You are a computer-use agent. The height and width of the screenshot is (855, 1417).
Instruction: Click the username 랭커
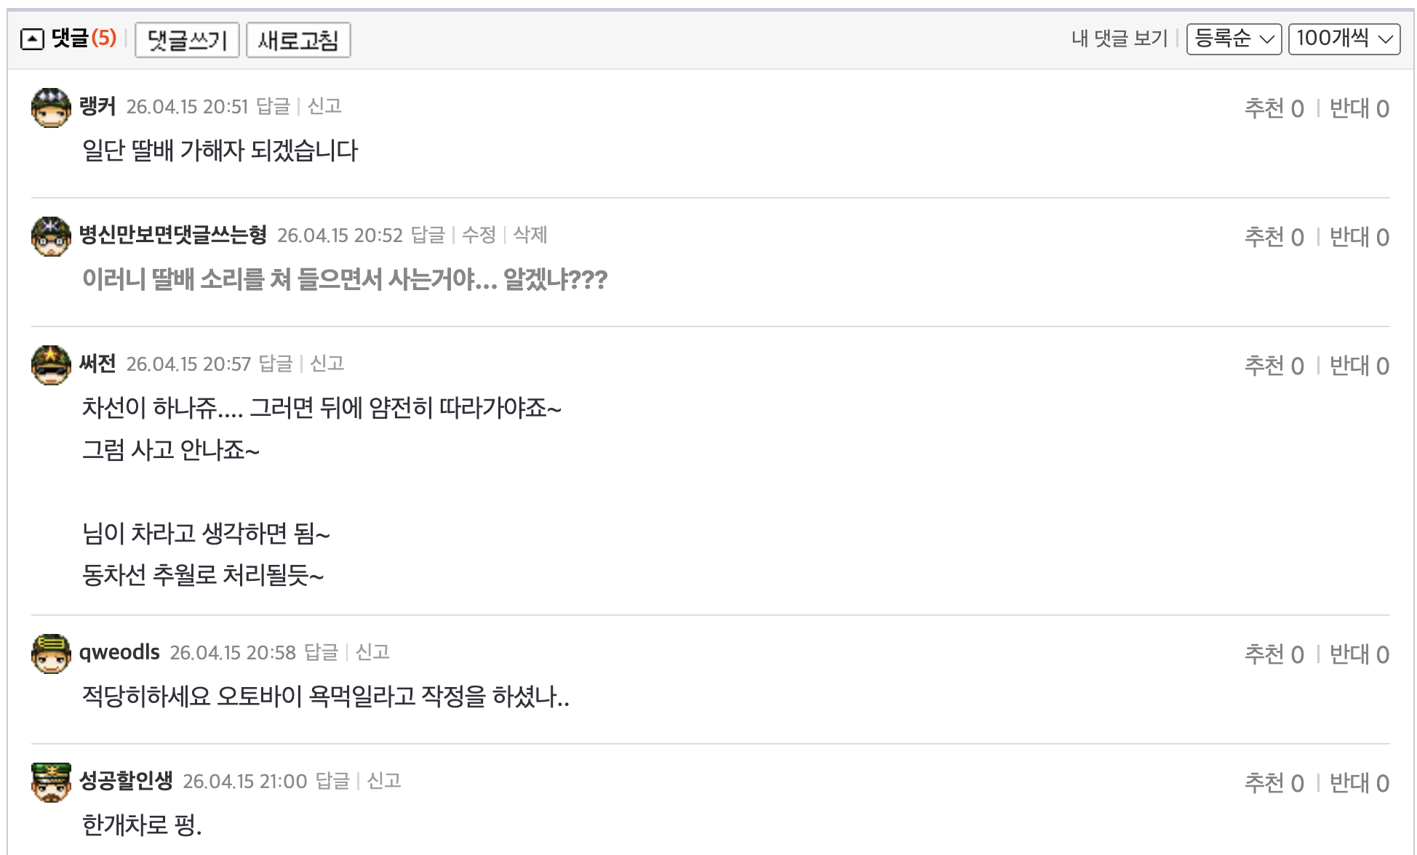96,106
